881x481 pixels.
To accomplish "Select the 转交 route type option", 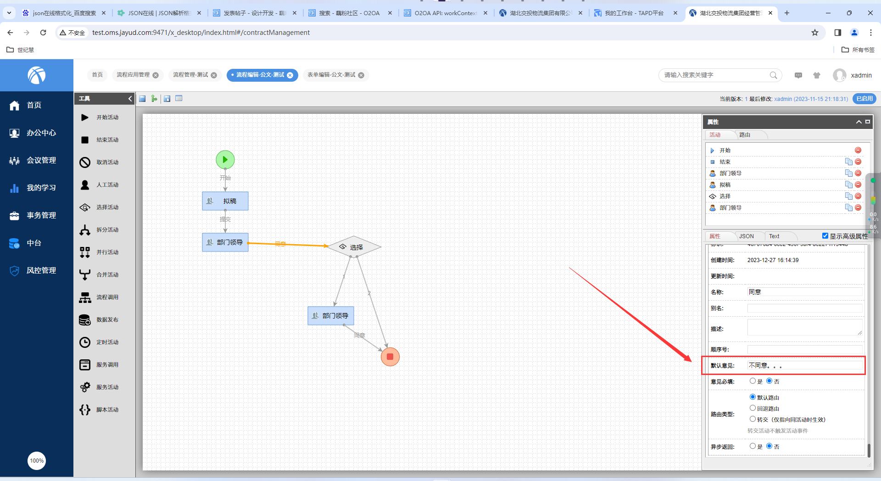I will 753,419.
